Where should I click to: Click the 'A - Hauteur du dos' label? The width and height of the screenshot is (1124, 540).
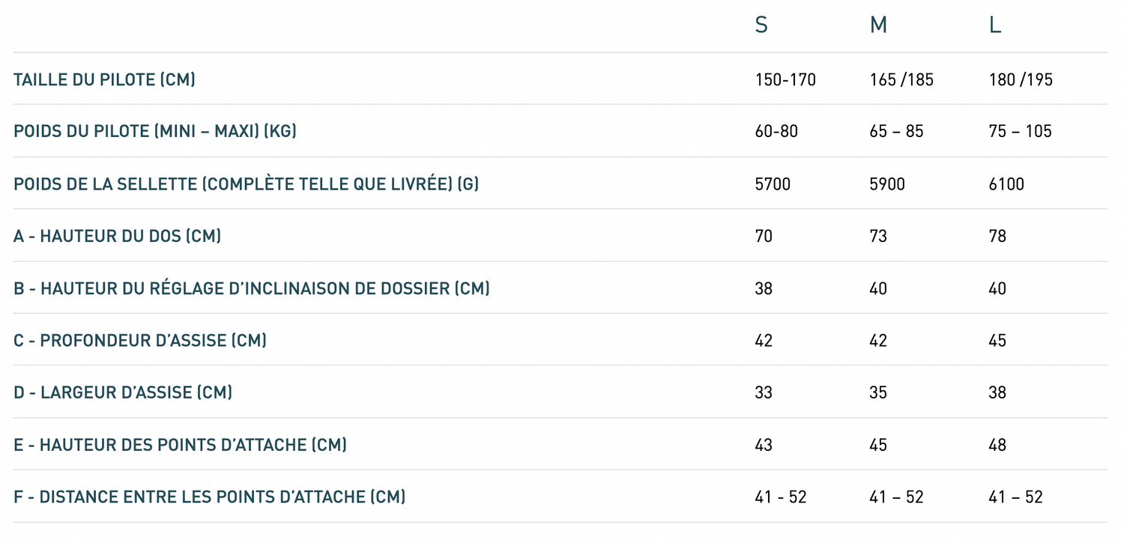117,236
